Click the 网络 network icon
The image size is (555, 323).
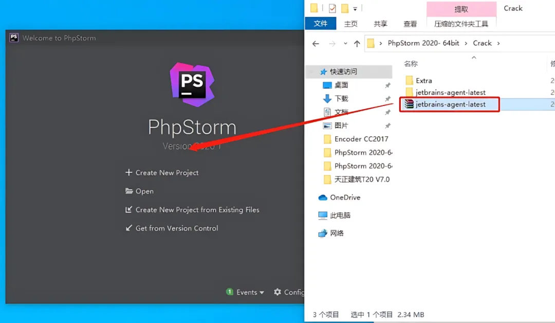click(322, 233)
